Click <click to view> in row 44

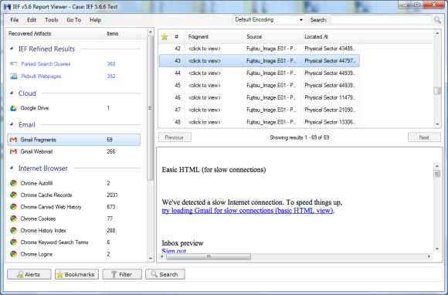[205, 73]
